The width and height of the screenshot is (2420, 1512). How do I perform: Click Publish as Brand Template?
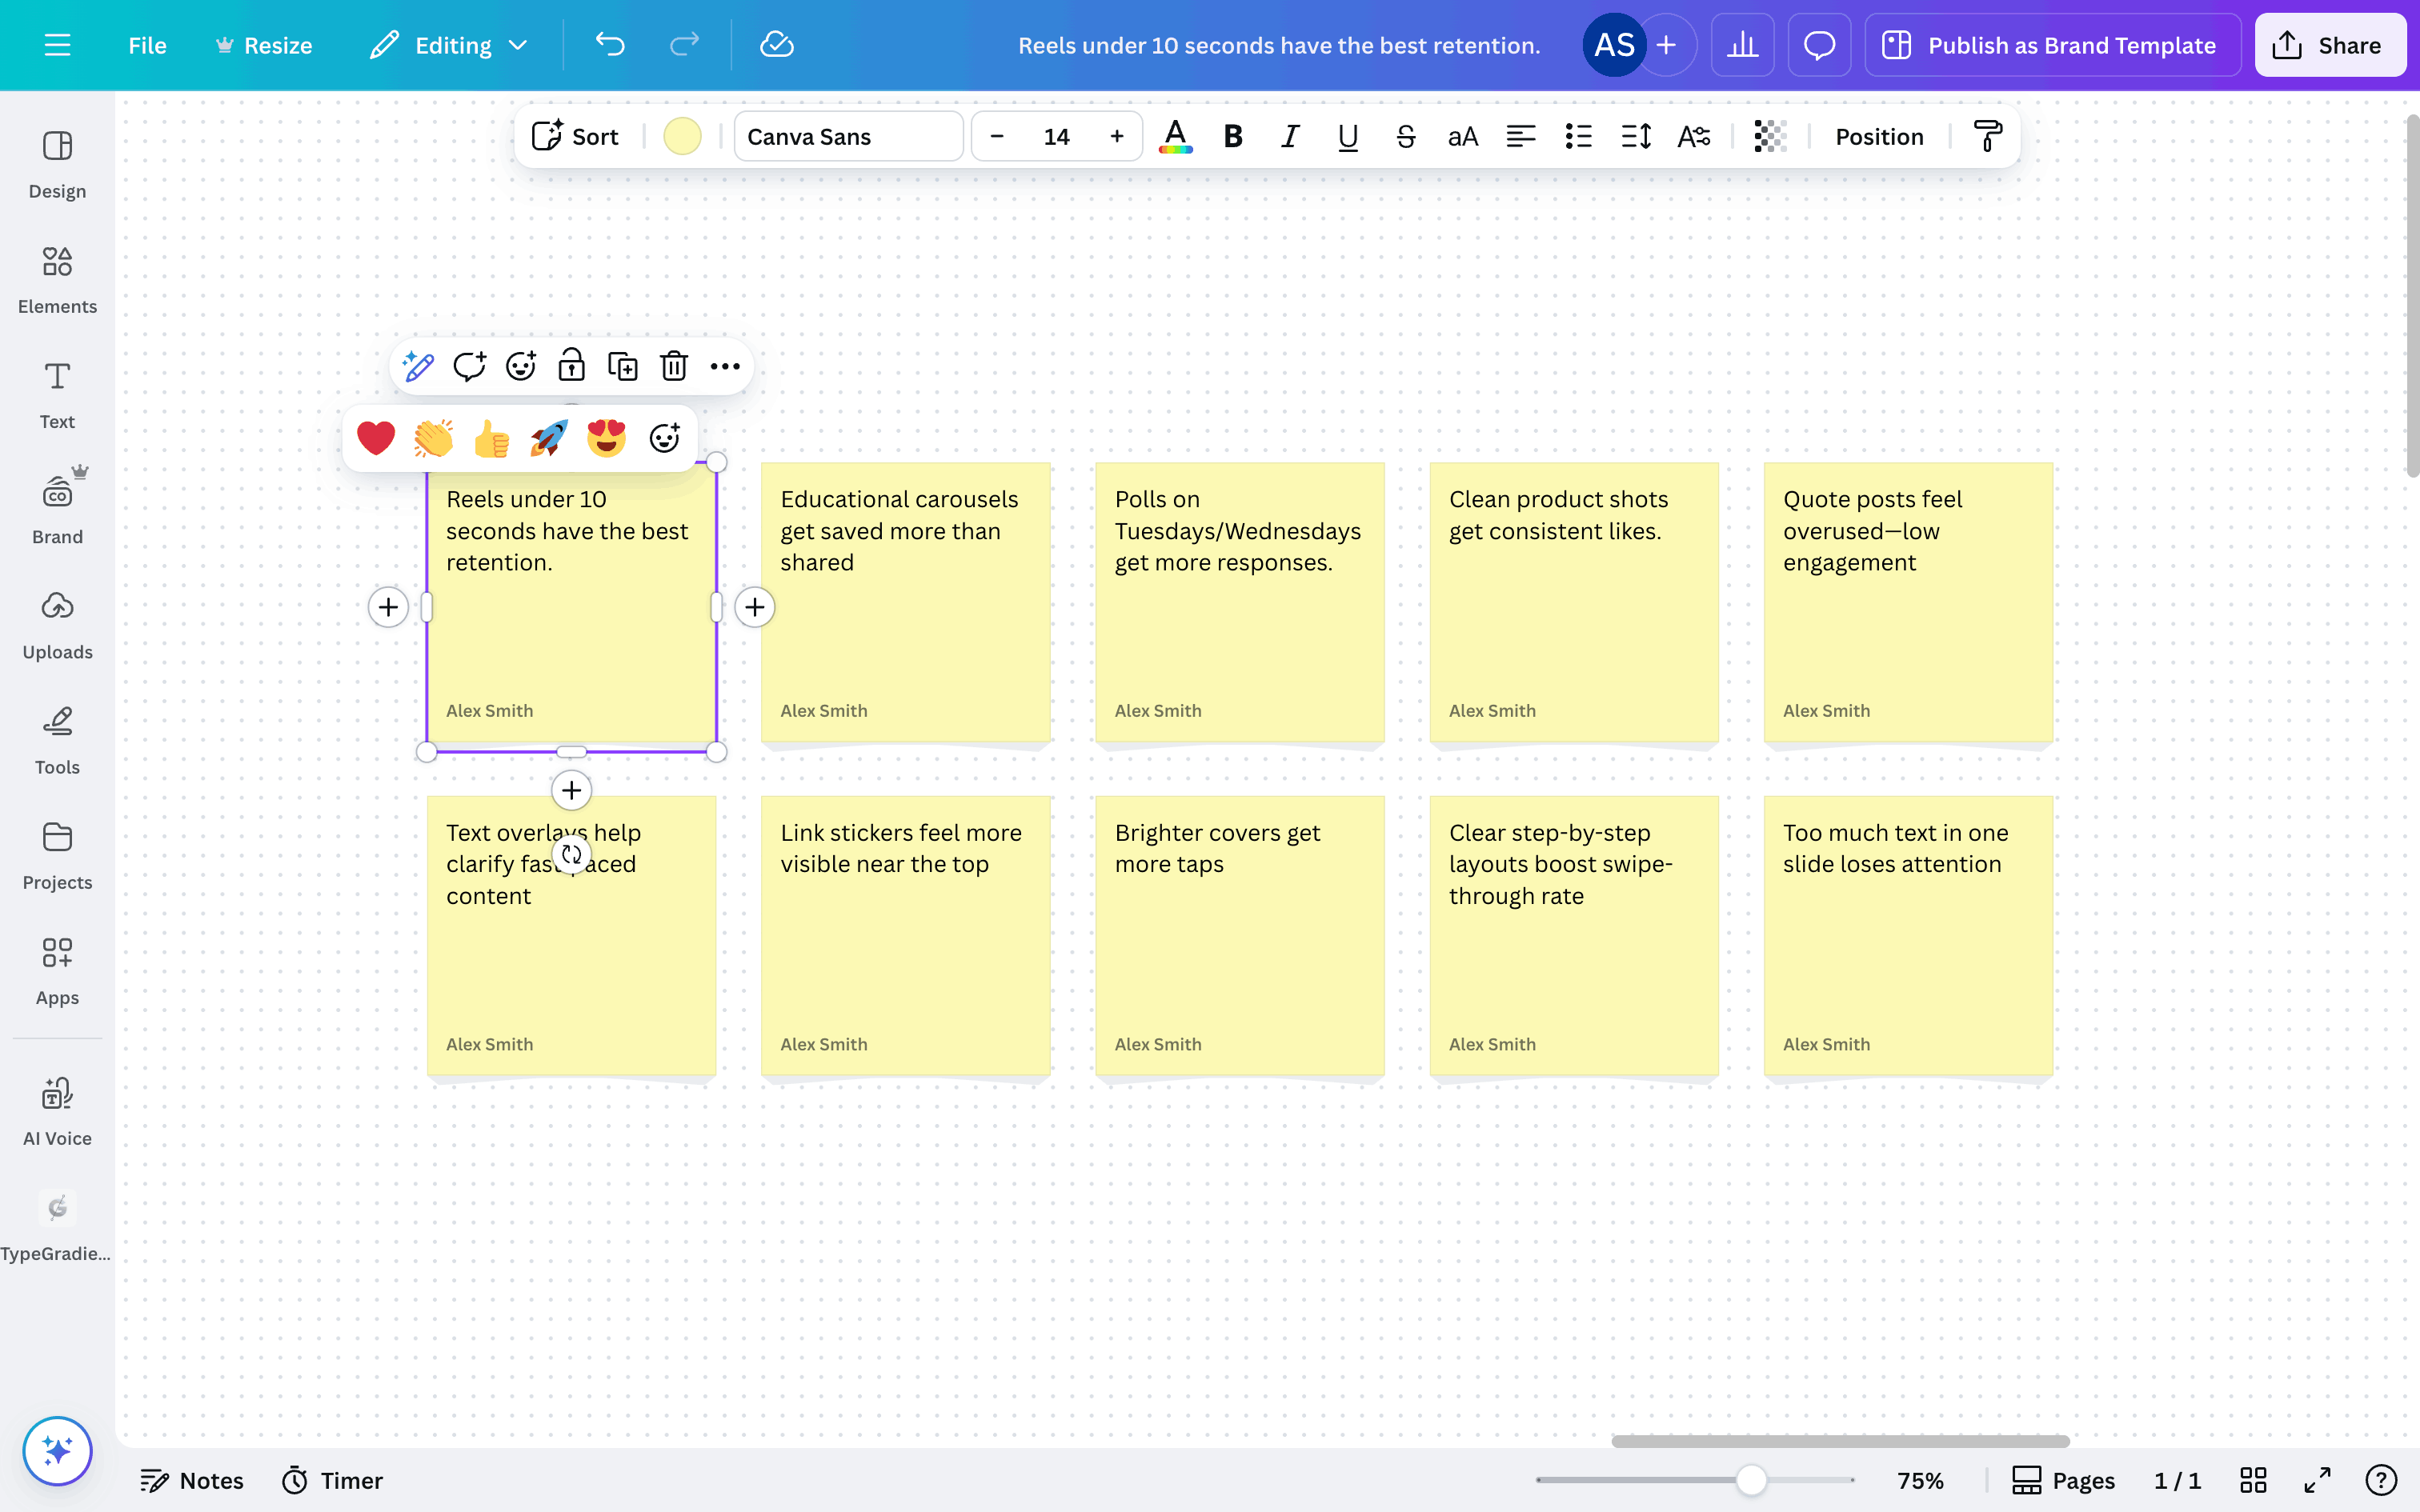point(2052,45)
